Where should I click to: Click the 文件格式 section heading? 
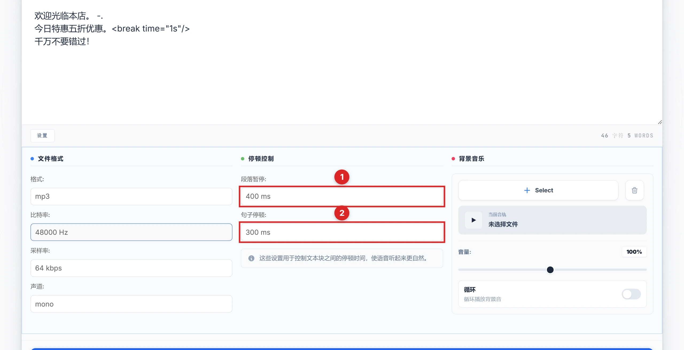tap(50, 159)
